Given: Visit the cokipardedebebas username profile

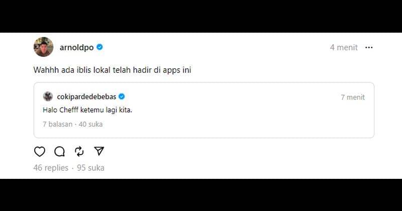Looking at the screenshot, I should pos(87,96).
